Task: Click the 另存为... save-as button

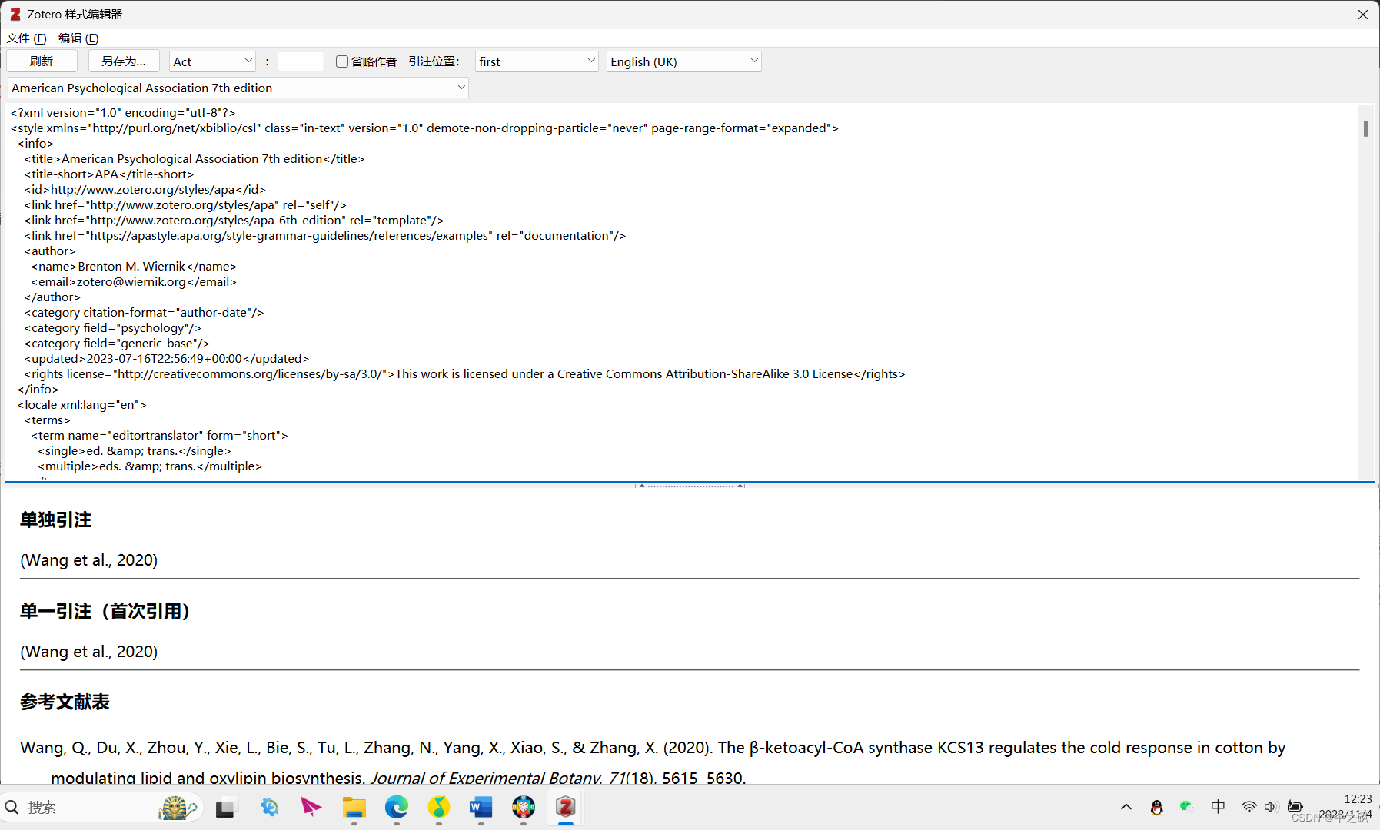Action: pos(124,61)
